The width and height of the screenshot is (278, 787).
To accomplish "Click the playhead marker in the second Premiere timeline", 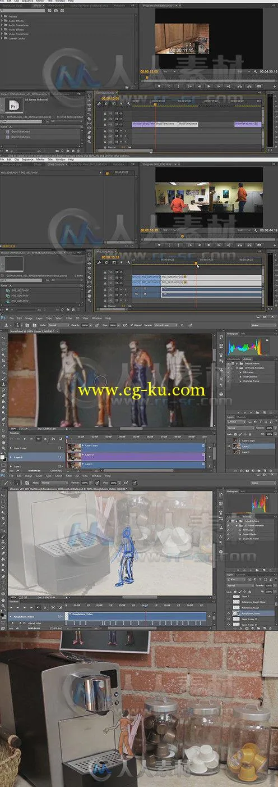I will point(196,263).
